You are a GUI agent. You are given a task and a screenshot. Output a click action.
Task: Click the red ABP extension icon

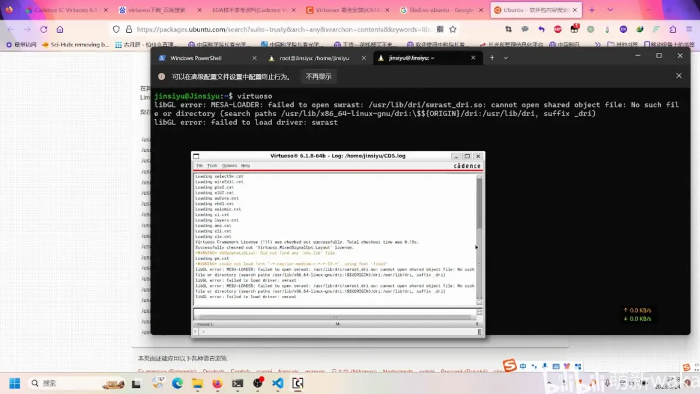pos(557,29)
